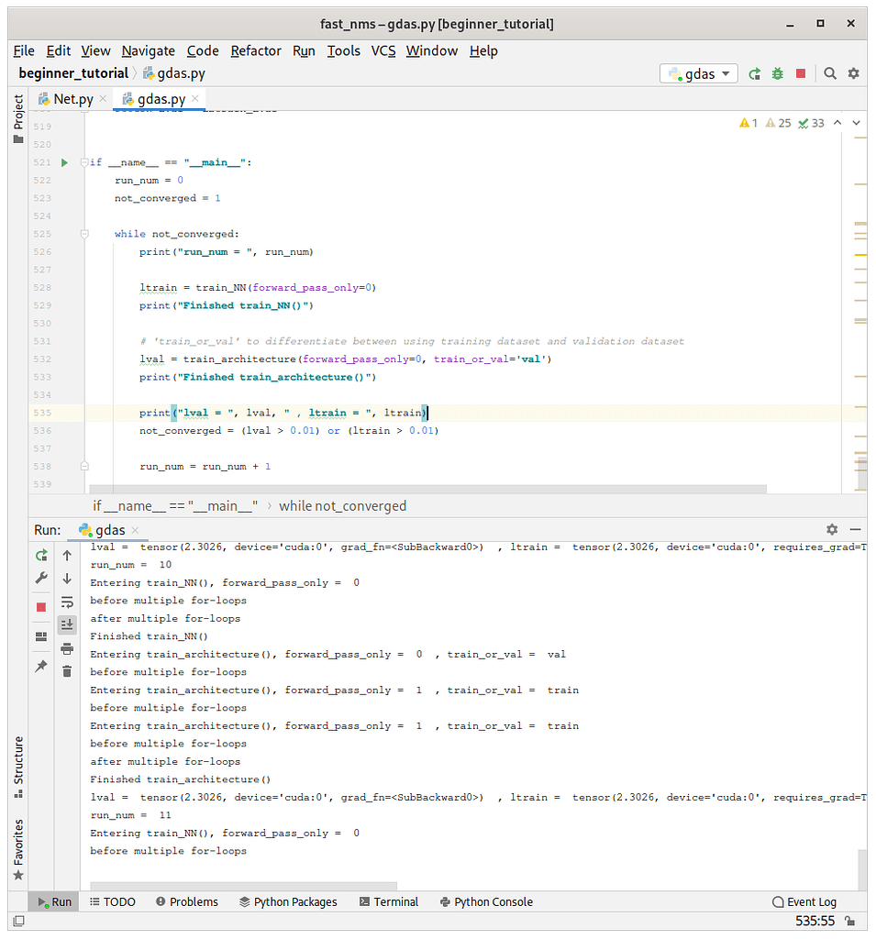Open the gdas run configuration dropdown
The height and width of the screenshot is (939, 876).
click(x=699, y=74)
